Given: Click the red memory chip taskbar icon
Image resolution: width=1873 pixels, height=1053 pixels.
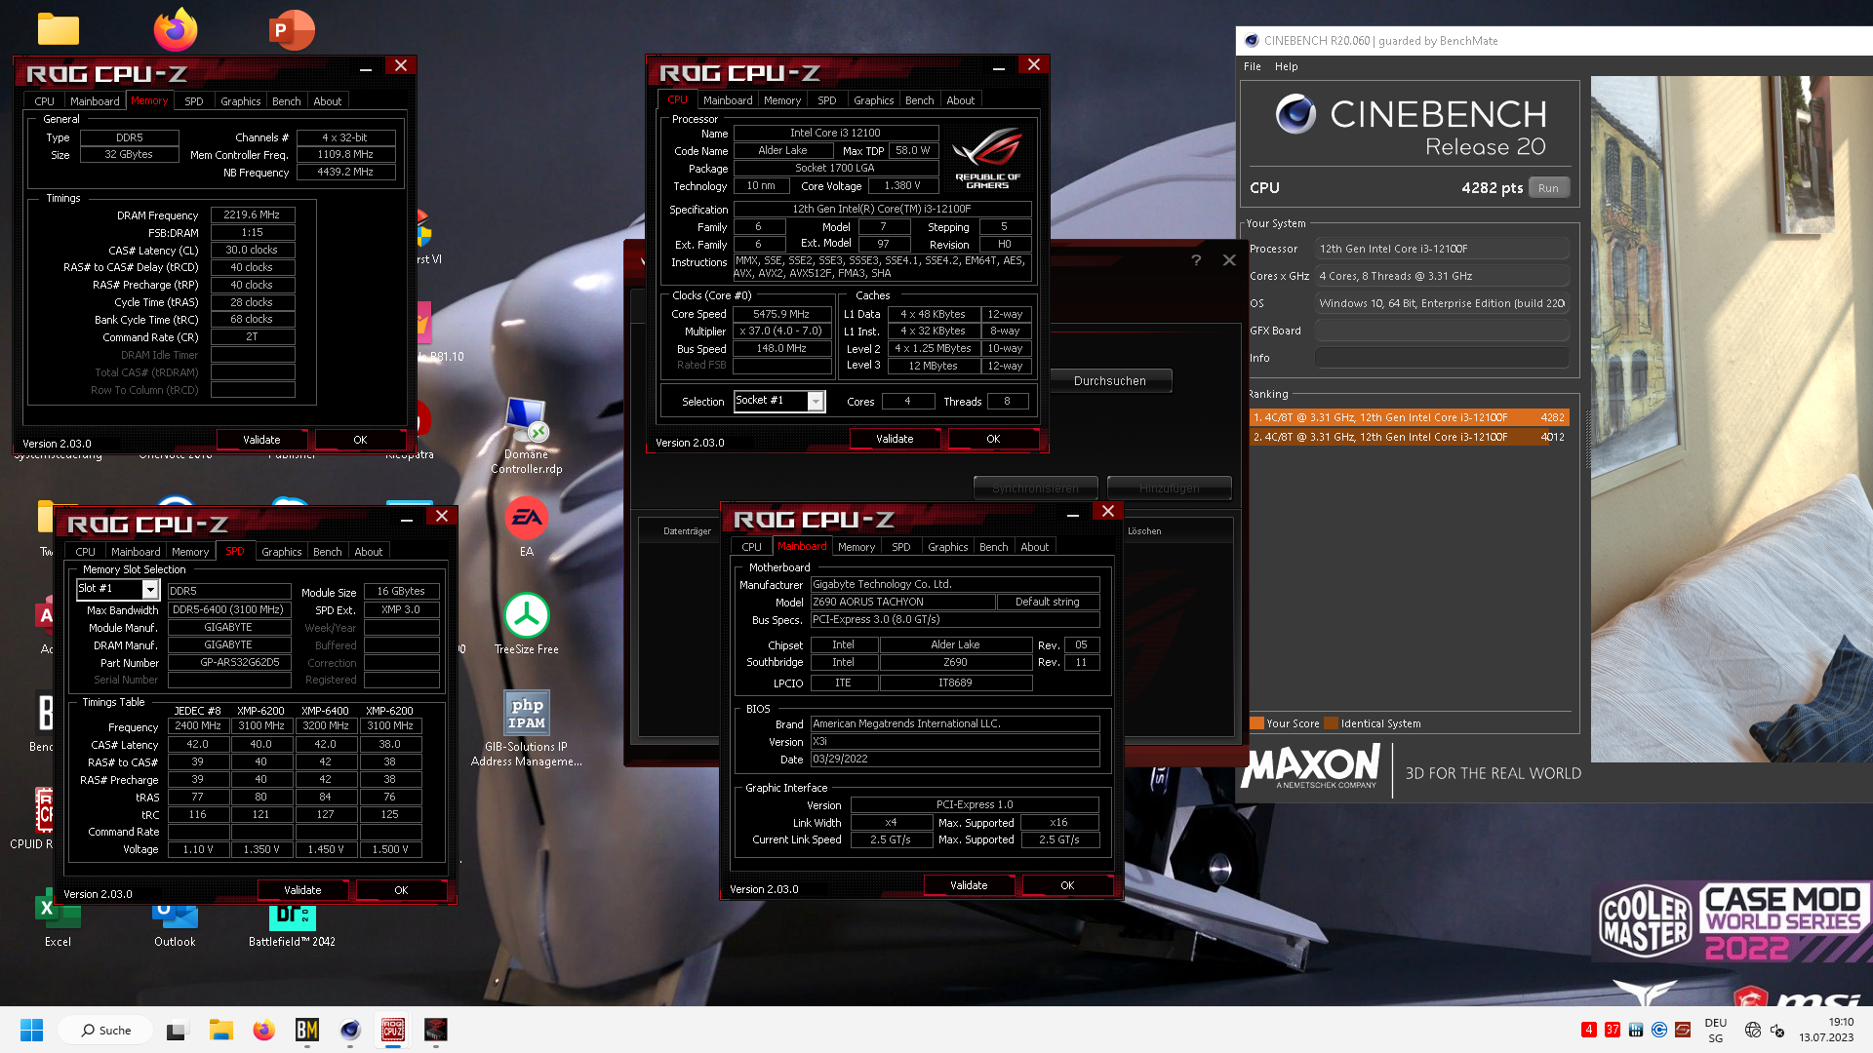Looking at the screenshot, I should pos(436,1030).
